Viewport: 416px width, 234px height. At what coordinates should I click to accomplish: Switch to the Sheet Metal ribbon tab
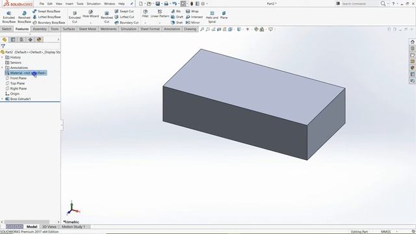(87, 29)
